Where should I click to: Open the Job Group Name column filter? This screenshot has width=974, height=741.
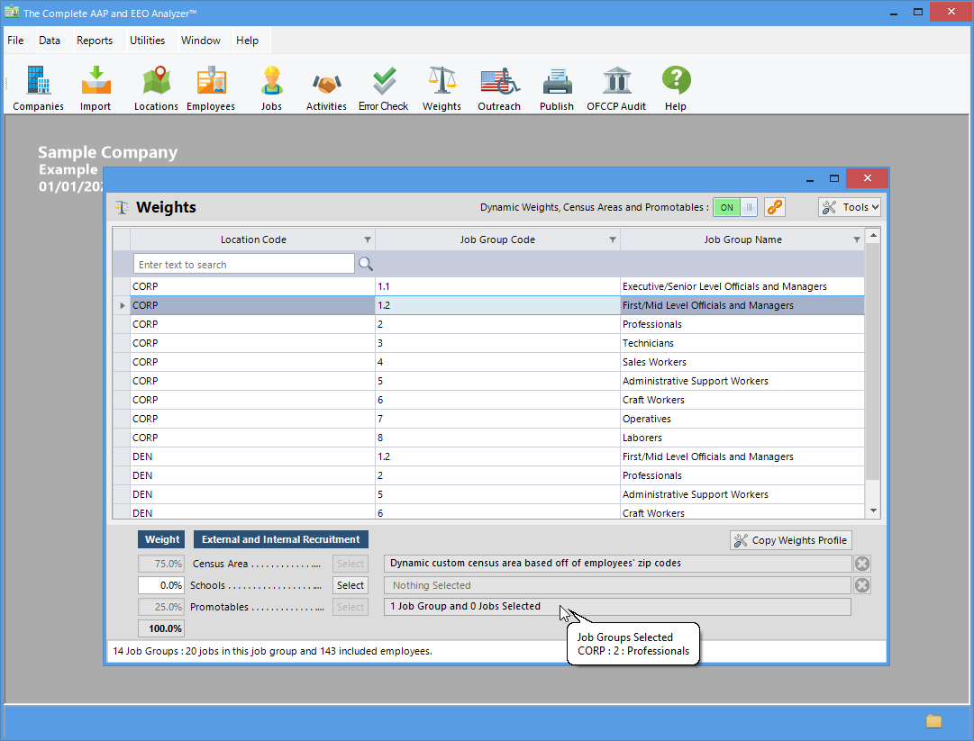[x=857, y=239]
